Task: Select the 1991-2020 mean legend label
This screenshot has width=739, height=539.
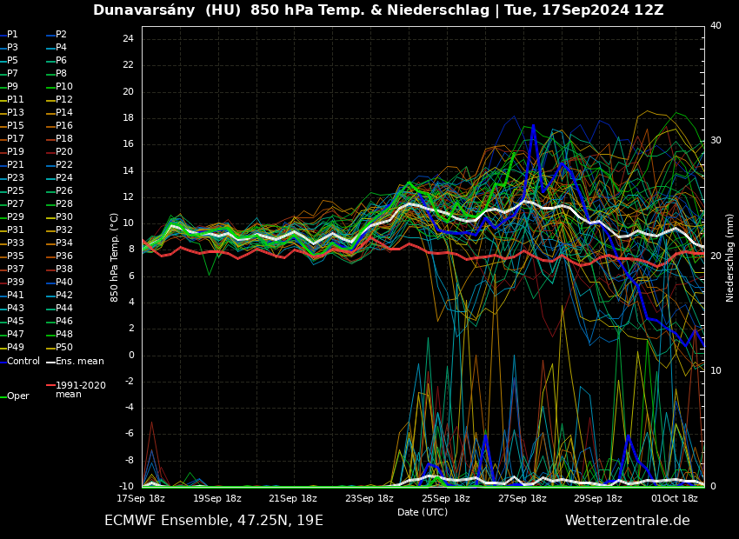Action: 80,389
